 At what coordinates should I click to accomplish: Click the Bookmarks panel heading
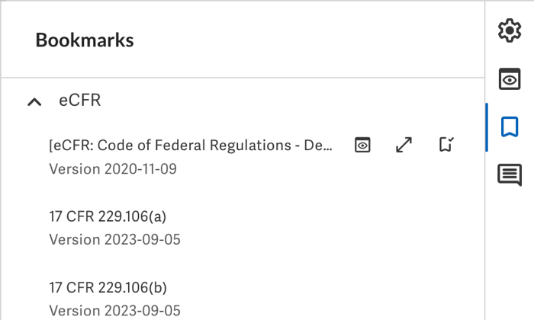[85, 40]
